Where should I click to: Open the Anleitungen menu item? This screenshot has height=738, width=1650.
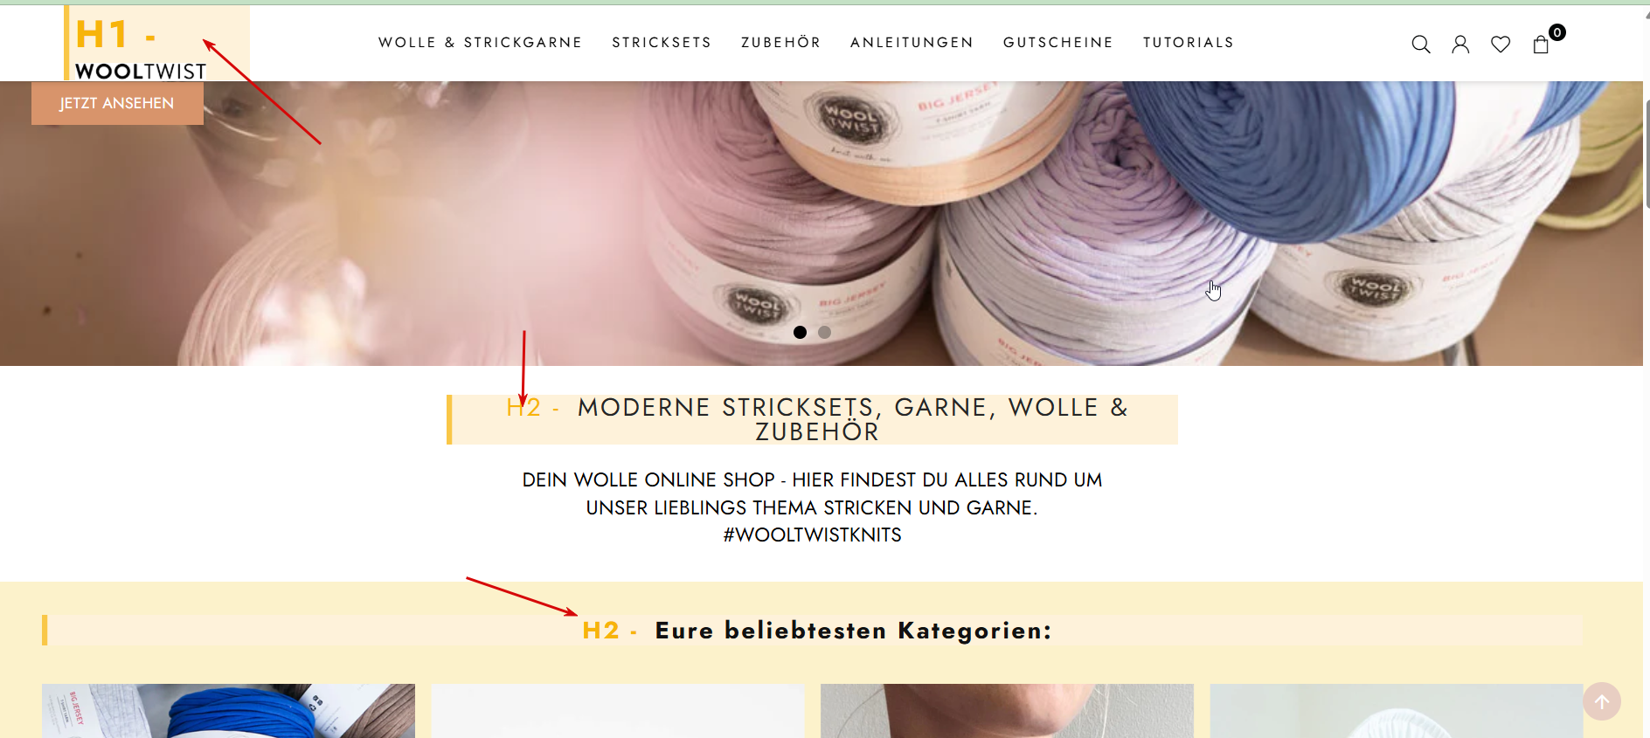(912, 43)
